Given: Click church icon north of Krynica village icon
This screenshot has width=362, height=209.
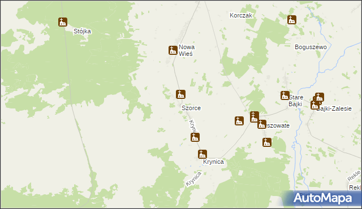Looking at the screenshot, I should [195, 137].
